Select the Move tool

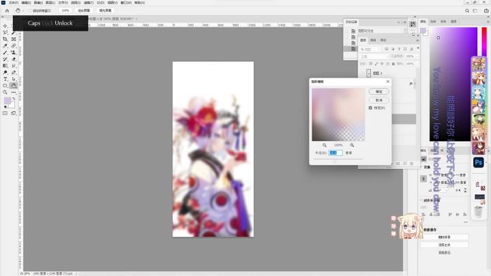click(x=5, y=26)
